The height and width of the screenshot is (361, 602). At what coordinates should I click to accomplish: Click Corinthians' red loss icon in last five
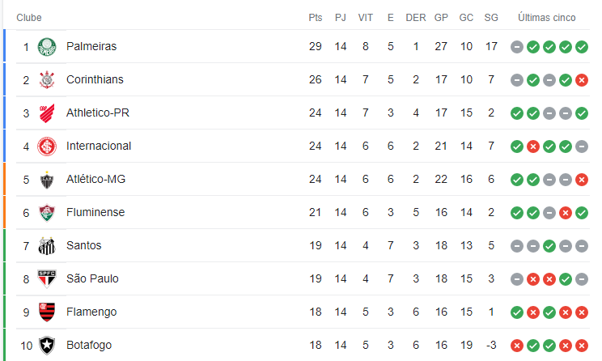(x=582, y=80)
